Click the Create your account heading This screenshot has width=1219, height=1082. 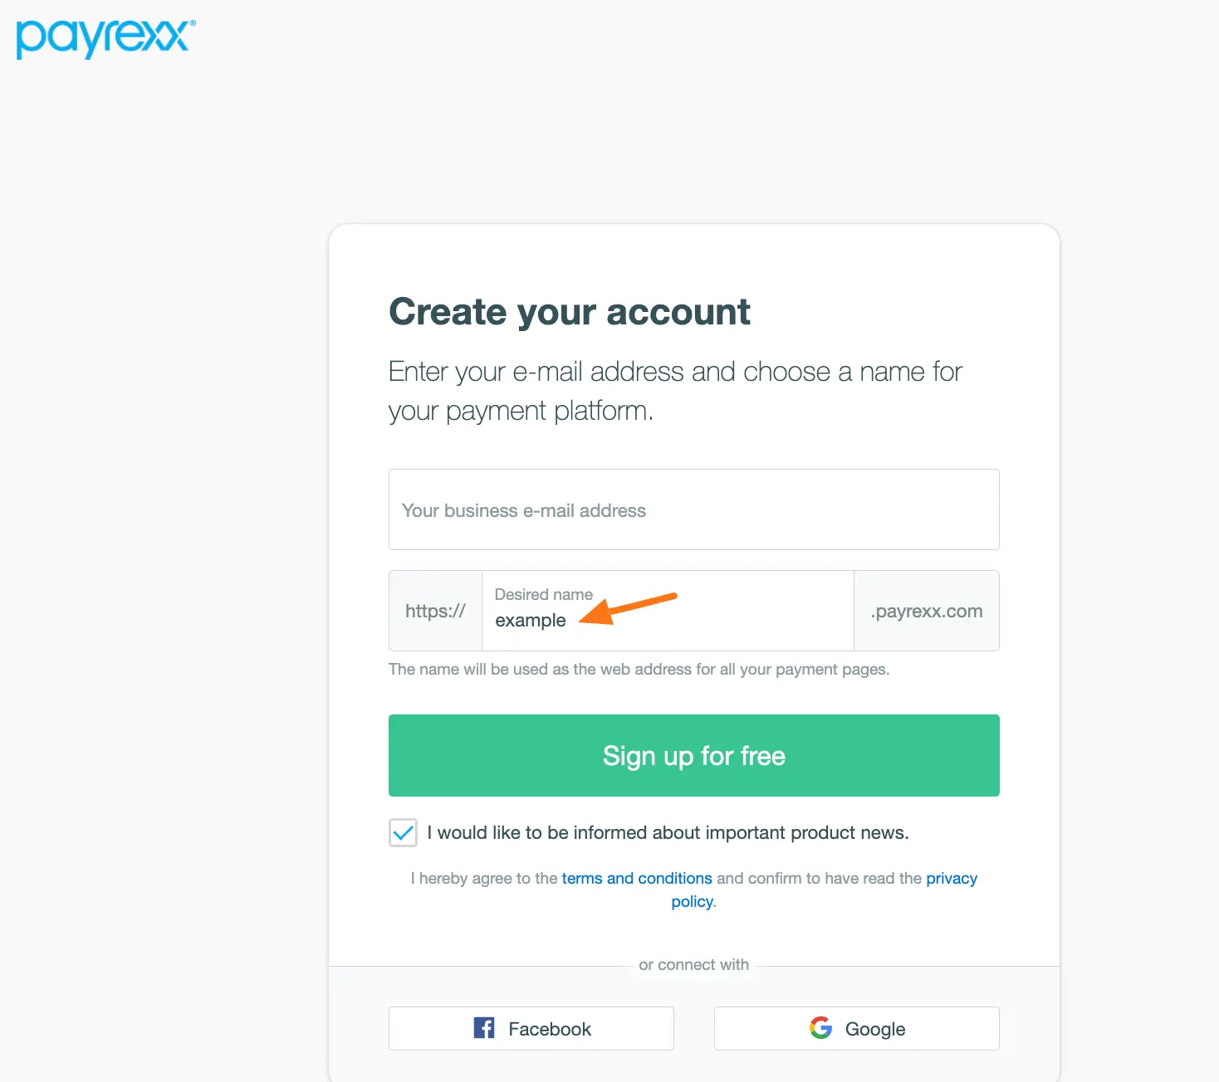(570, 312)
